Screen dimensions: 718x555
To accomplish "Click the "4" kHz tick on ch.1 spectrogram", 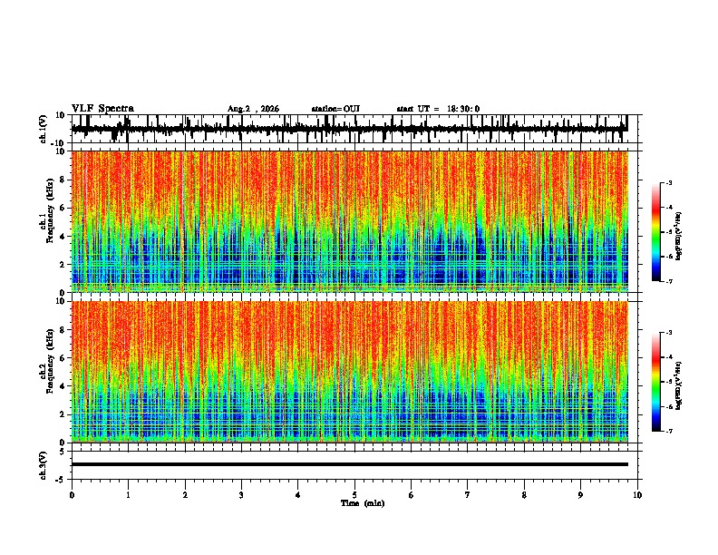I will (x=63, y=237).
